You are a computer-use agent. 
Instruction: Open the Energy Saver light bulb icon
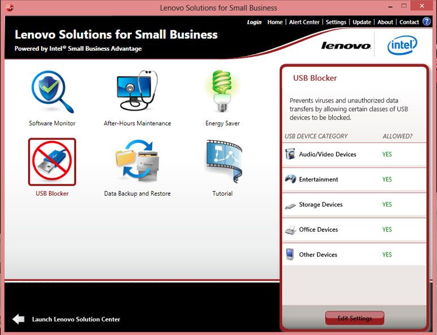click(222, 91)
